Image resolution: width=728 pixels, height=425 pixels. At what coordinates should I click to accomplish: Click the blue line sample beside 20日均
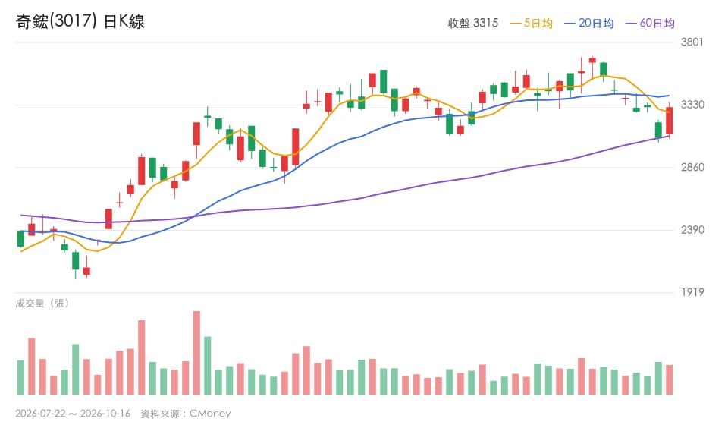[570, 24]
